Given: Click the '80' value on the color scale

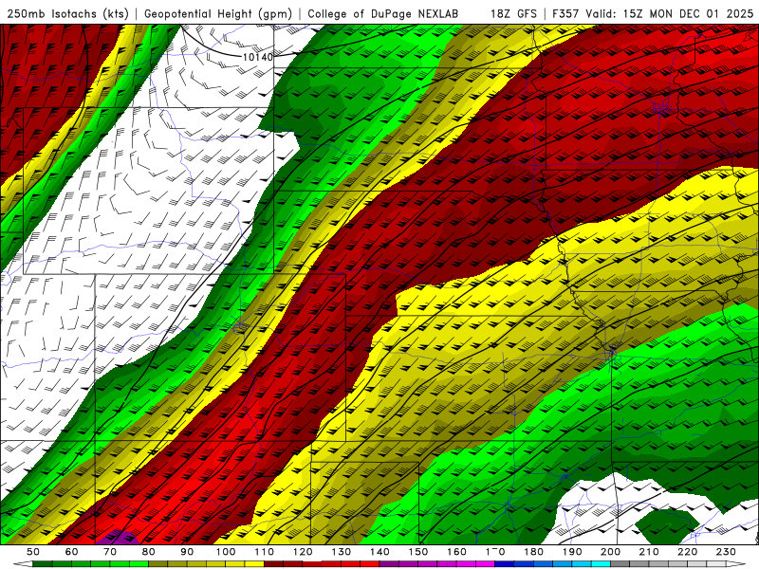Looking at the screenshot, I should pyautogui.click(x=149, y=552).
